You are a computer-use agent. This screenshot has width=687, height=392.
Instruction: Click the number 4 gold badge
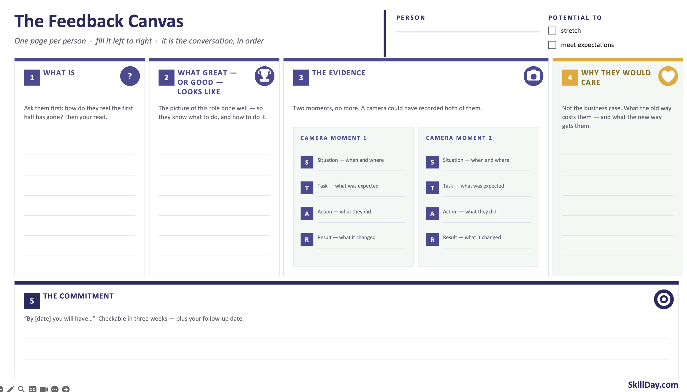pyautogui.click(x=570, y=78)
